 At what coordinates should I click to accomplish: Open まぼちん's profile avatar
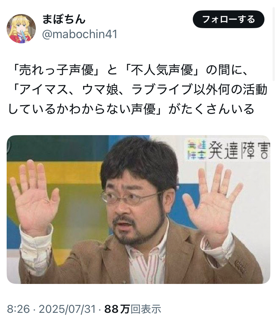pyautogui.click(x=21, y=29)
